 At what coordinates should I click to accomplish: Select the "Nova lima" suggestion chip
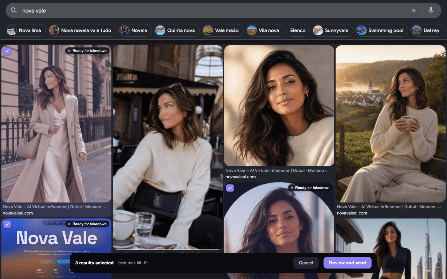click(x=25, y=30)
